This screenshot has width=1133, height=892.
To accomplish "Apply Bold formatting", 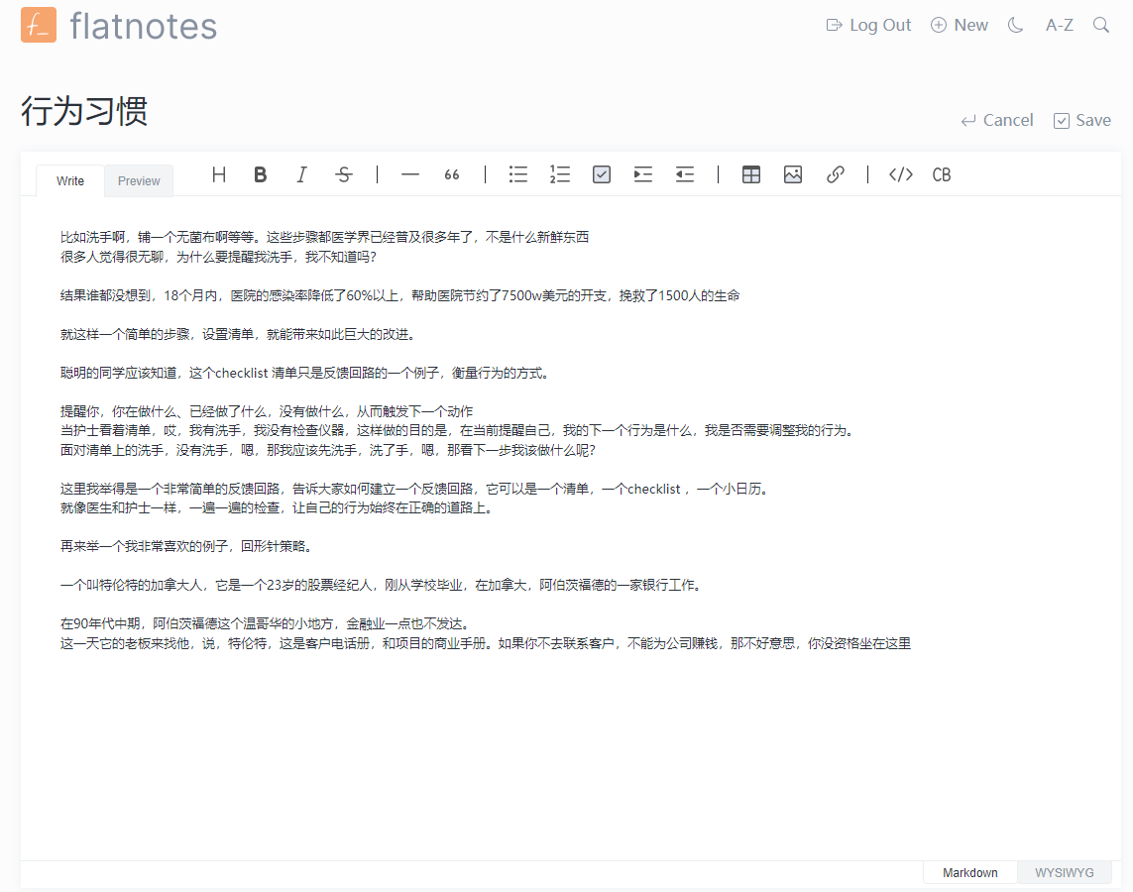I will 260,174.
